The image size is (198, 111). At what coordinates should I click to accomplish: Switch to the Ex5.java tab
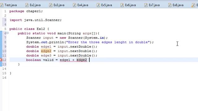105,5
